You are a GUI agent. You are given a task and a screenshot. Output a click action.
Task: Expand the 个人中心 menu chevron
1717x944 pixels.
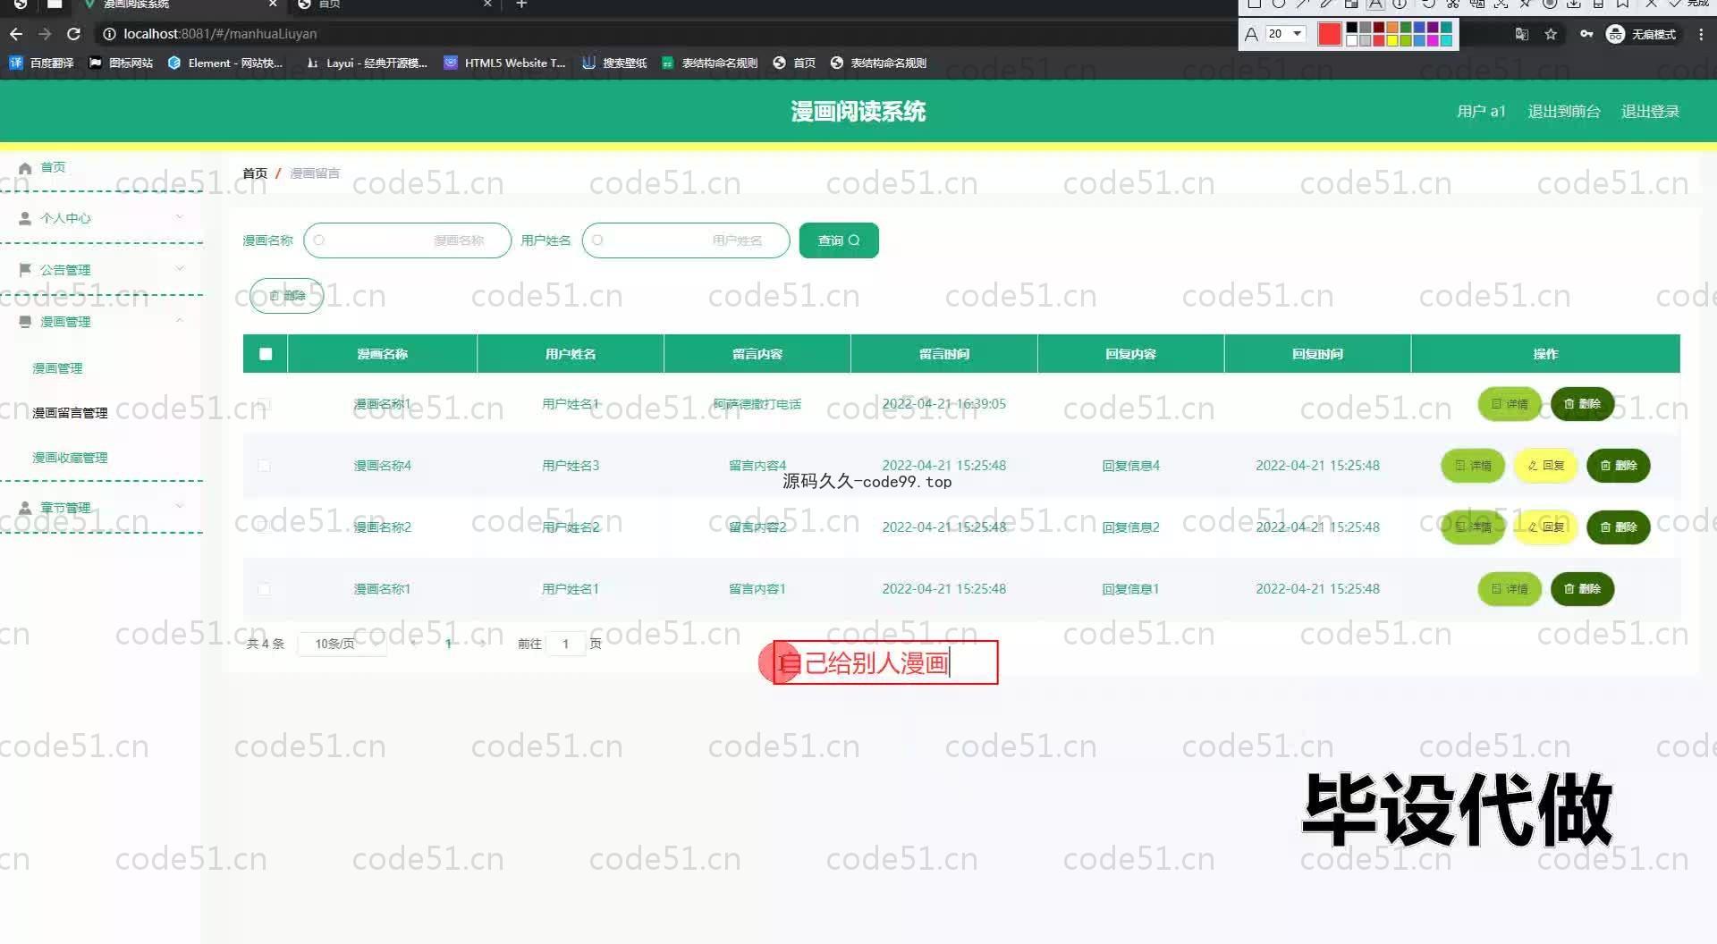point(180,217)
